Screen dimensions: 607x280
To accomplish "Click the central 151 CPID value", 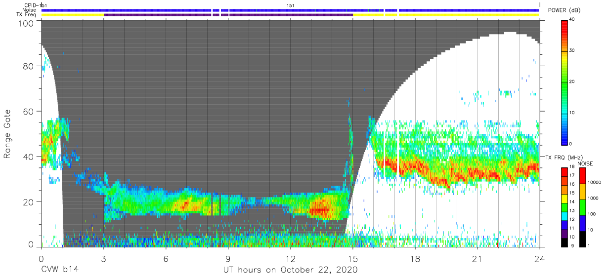I will click(291, 5).
